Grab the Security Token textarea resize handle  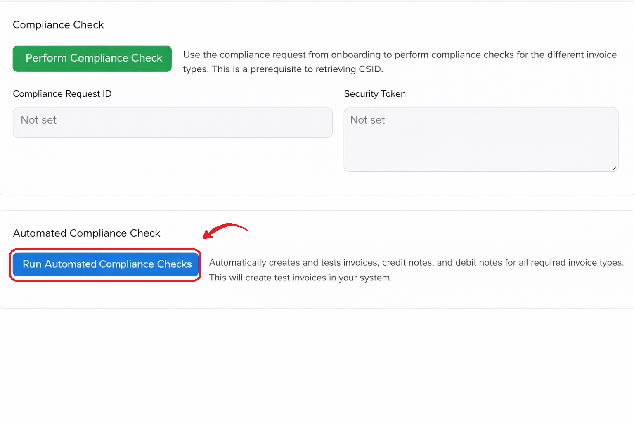point(614,168)
